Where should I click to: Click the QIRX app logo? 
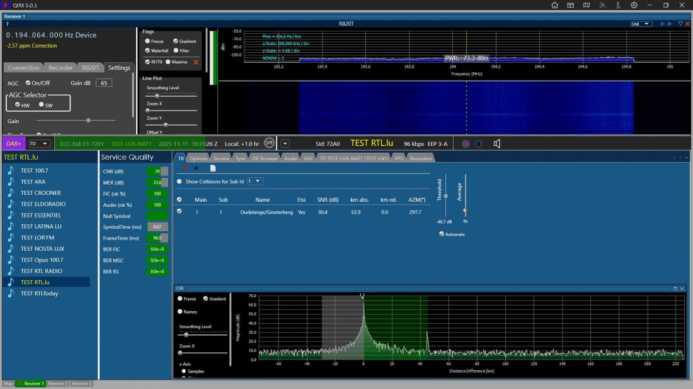coord(6,5)
